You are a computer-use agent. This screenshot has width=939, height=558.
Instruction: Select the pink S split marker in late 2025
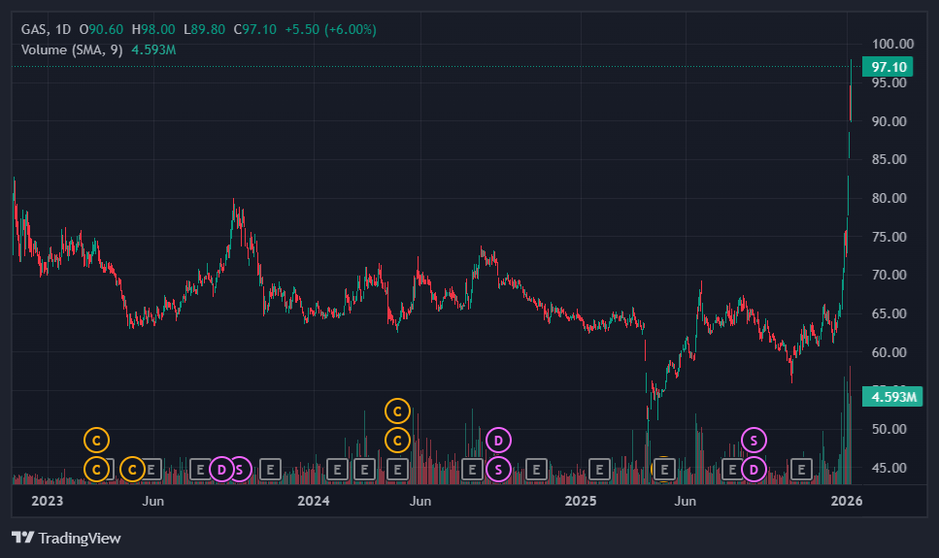754,441
